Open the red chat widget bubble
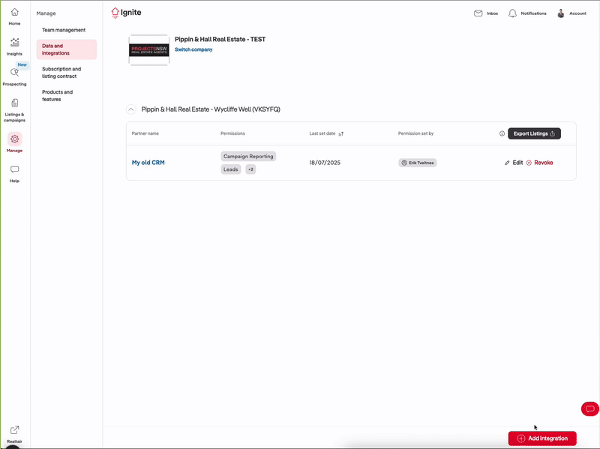600x449 pixels. [589, 409]
